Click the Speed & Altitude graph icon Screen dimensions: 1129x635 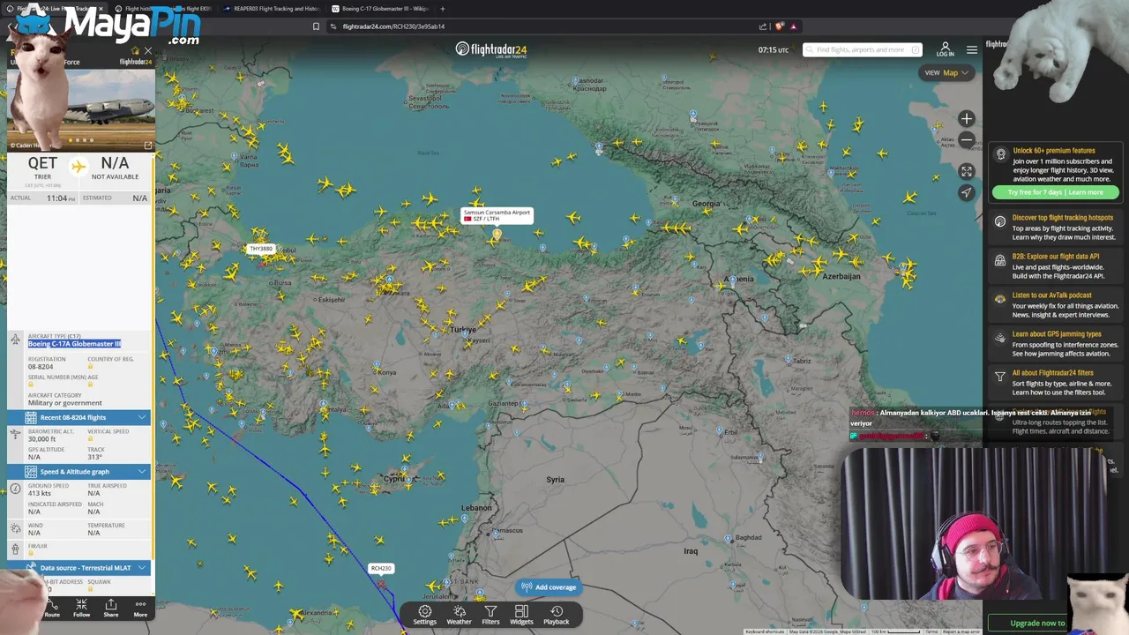click(x=31, y=471)
